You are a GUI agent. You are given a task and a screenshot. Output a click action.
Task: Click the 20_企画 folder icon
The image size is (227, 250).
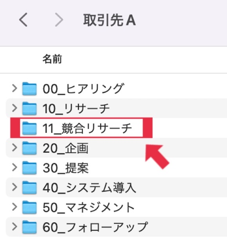pyautogui.click(x=29, y=148)
